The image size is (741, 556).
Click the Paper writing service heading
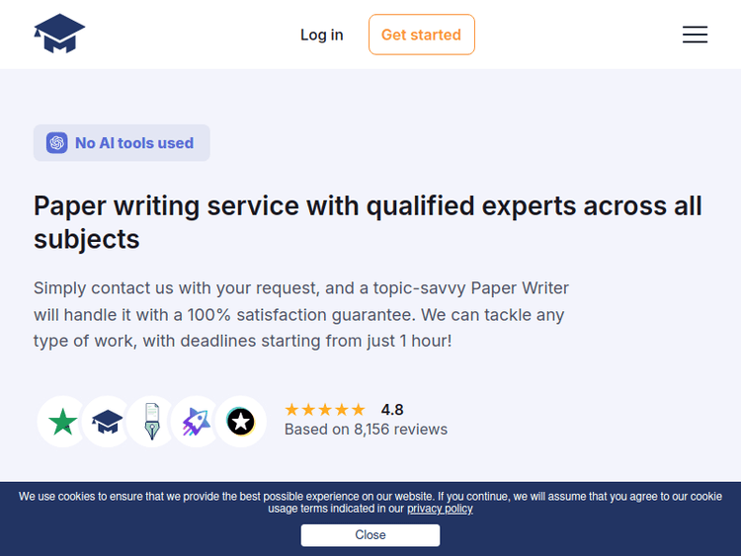coord(368,222)
